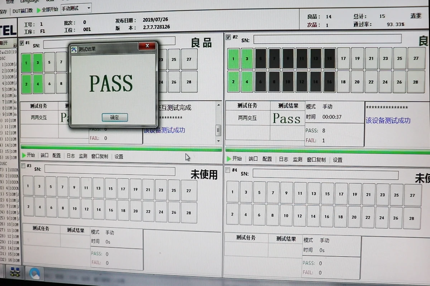Click the panel #1 log scrollbar thumb
430x286 pixels.
[218, 130]
